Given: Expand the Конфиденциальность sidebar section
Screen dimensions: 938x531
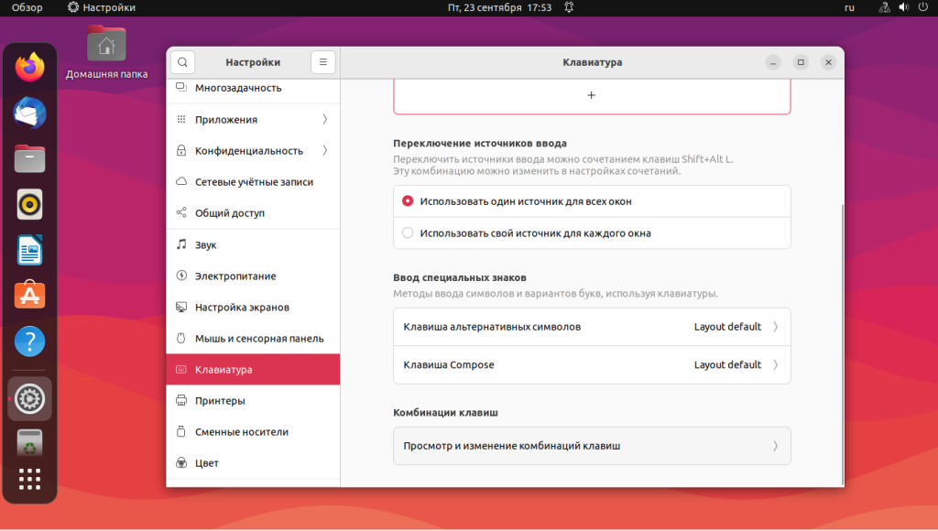Looking at the screenshot, I should (253, 151).
